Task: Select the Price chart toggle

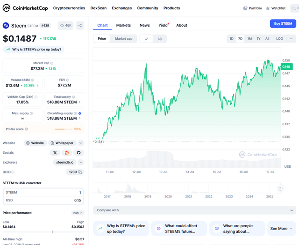Action: 102,39
